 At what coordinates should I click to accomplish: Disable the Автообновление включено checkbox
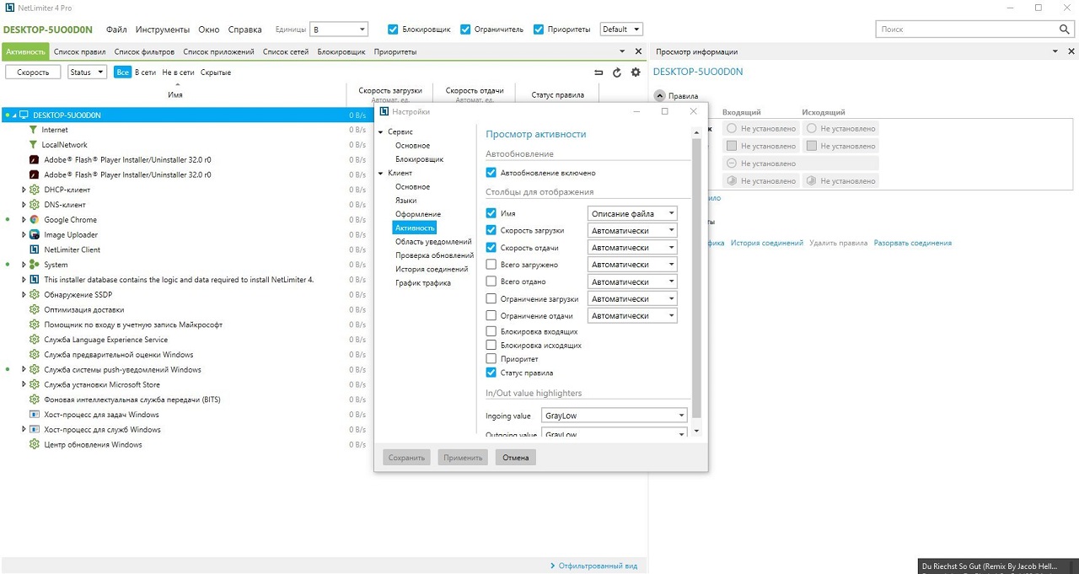tap(491, 173)
